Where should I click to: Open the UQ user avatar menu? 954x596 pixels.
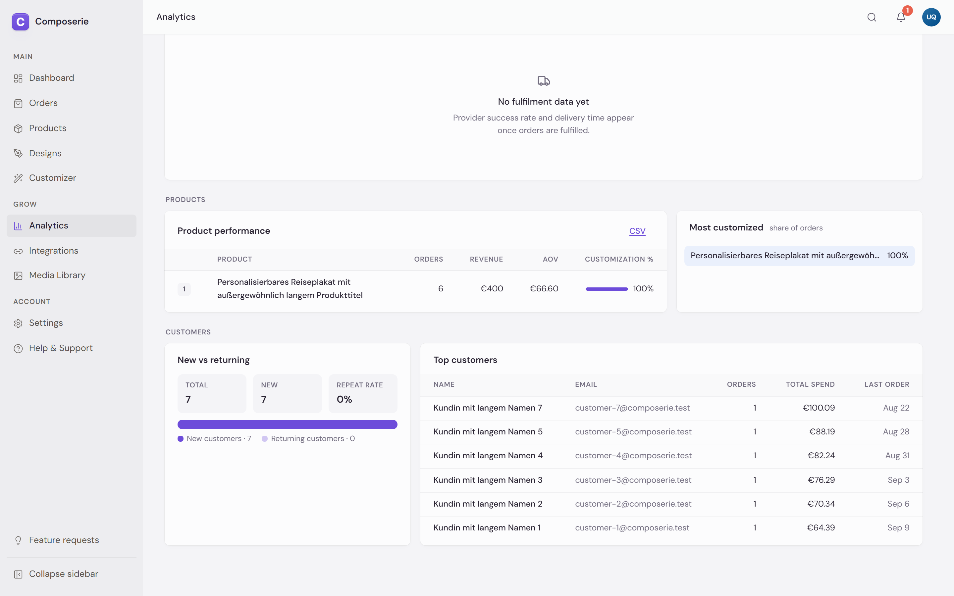931,17
